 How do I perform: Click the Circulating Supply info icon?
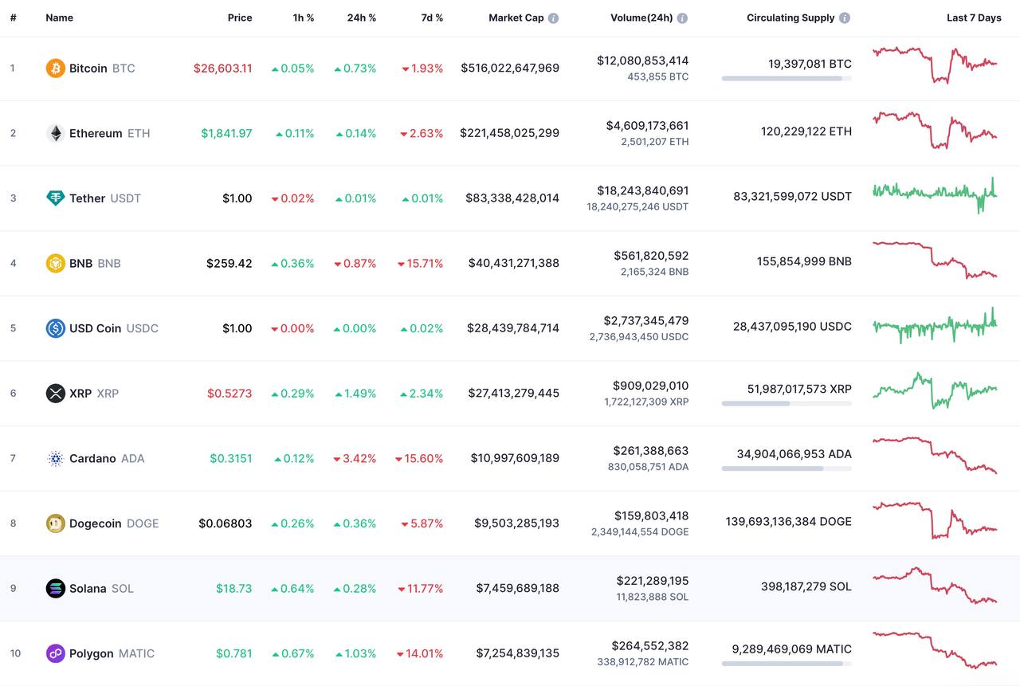point(845,18)
